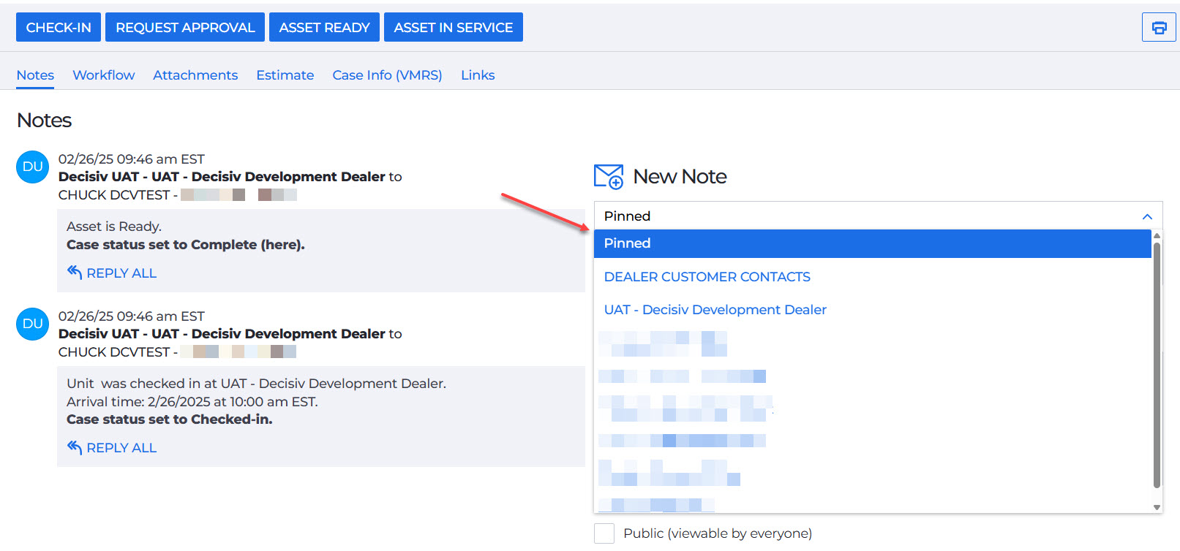1180x551 pixels.
Task: Click the dropdown list vertical scrollbar
Action: [1157, 365]
